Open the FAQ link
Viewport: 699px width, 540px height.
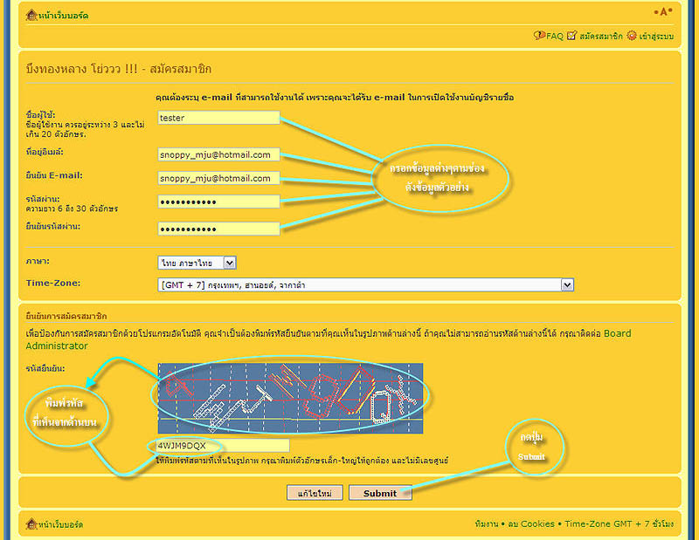coord(555,36)
